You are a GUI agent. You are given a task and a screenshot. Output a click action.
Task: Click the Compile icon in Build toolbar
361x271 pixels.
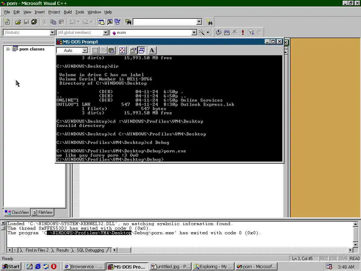pos(219,32)
